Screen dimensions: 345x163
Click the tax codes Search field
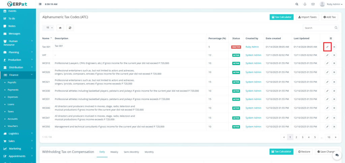(x=318, y=28)
